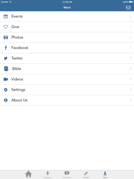Screen dimensions: 134x179
Task: Select the More tab in bottom bar
Action: pos(105,175)
